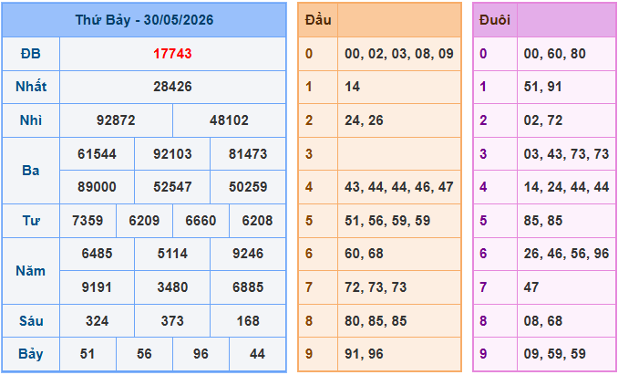
Task: Click Đuôi row value '00, 60, 80'
Action: click(x=555, y=54)
